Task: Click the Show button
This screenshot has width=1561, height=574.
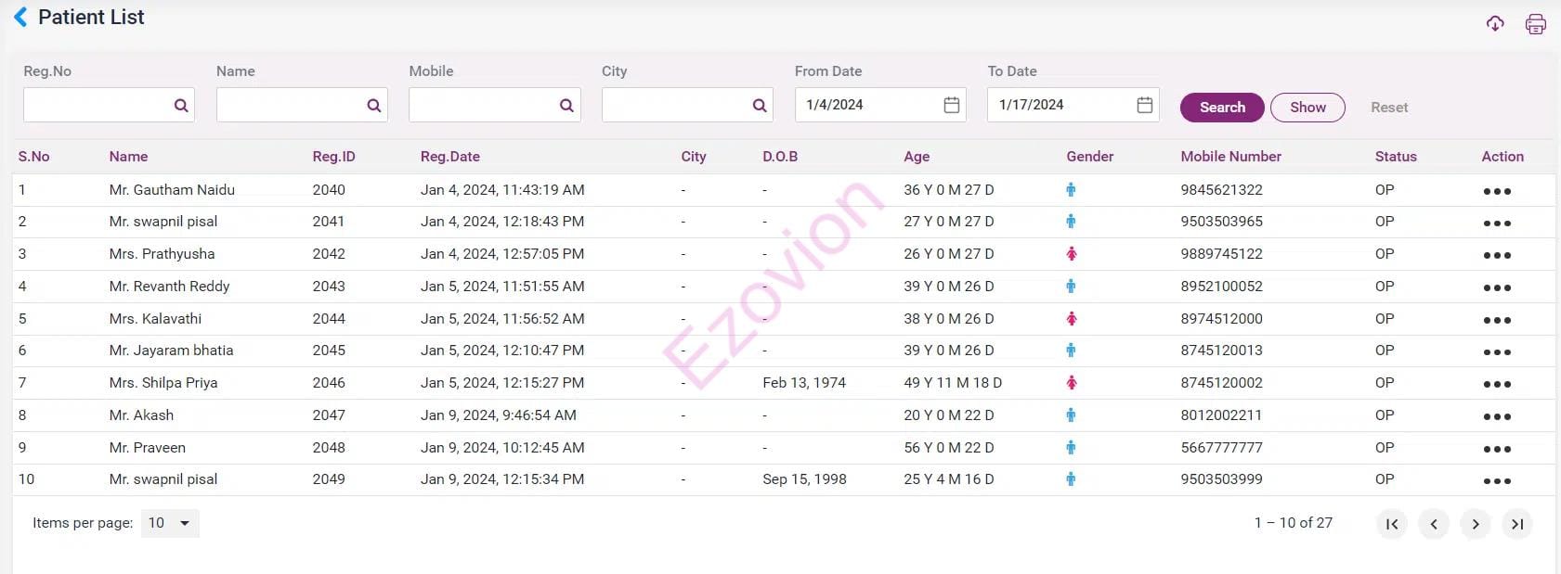Action: tap(1307, 108)
